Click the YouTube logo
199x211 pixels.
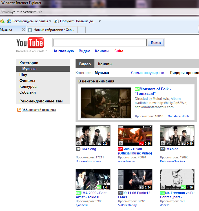30,43
